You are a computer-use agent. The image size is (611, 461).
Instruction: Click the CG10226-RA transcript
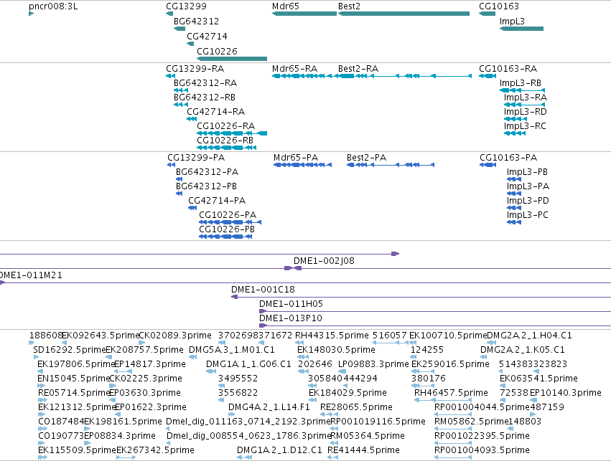[232, 133]
